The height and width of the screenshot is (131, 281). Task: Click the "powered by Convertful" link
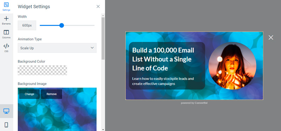pyautogui.click(x=194, y=103)
